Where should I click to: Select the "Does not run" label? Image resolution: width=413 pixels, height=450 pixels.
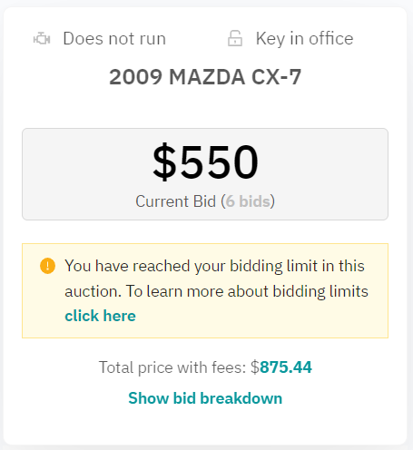114,39
